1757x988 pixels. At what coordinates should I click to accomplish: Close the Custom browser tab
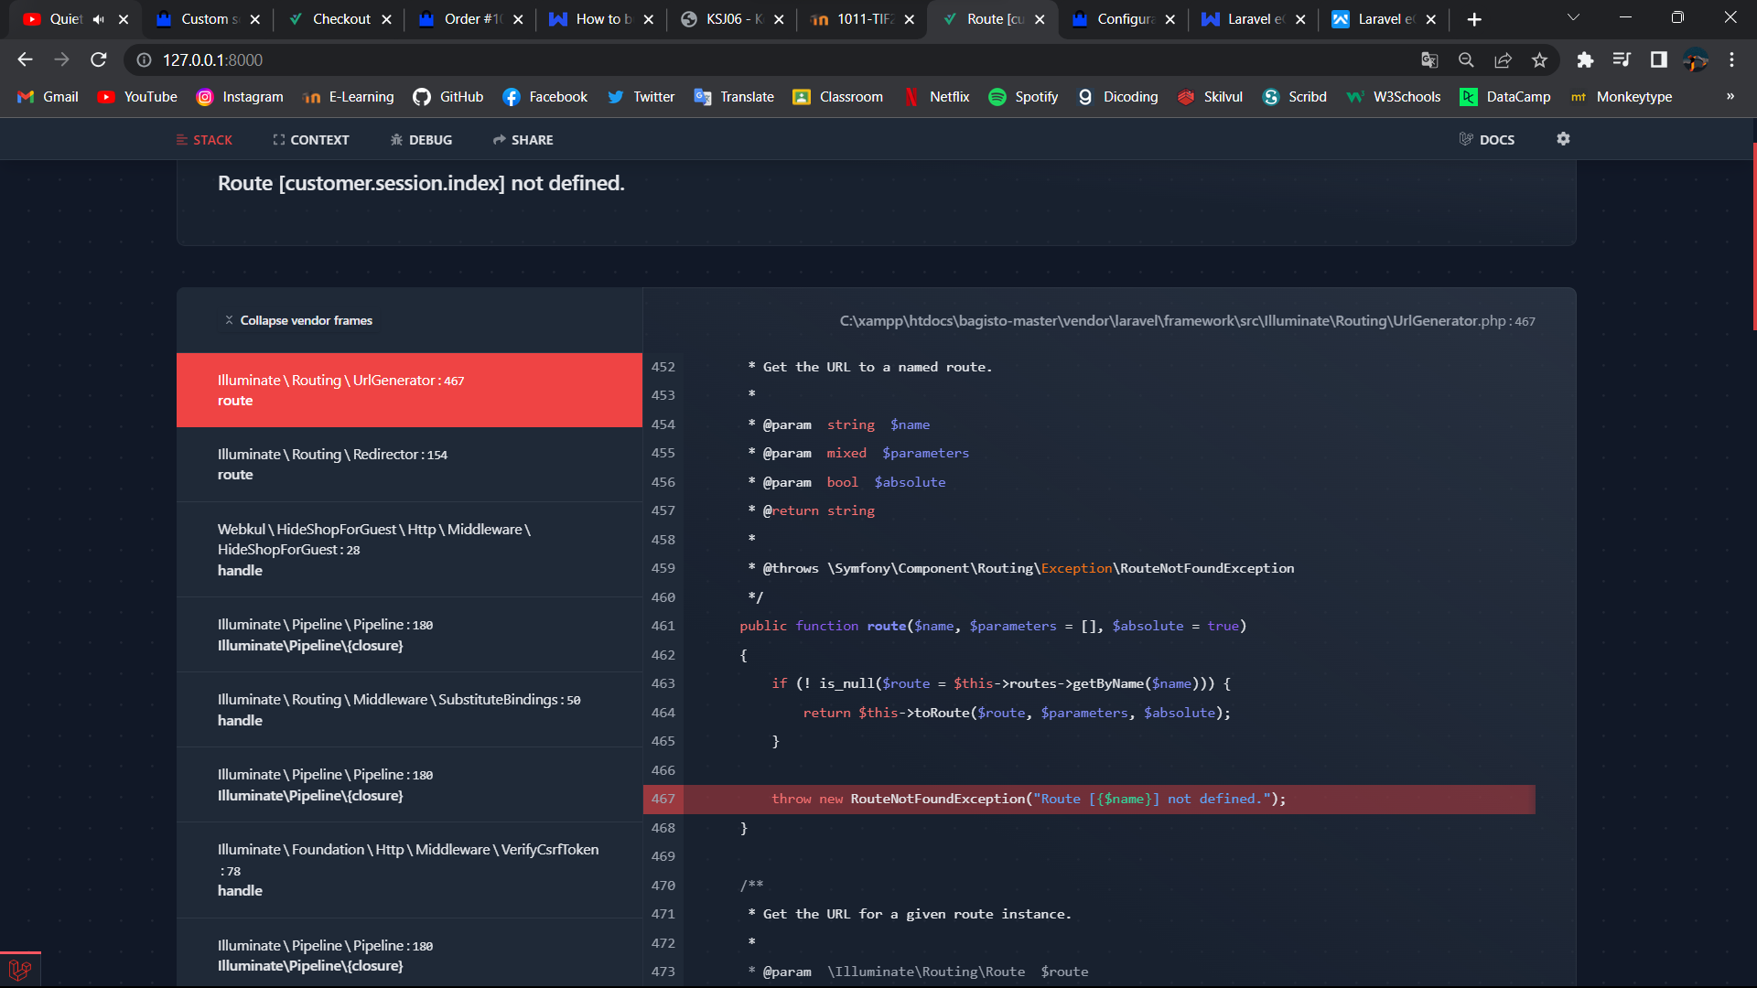[255, 19]
